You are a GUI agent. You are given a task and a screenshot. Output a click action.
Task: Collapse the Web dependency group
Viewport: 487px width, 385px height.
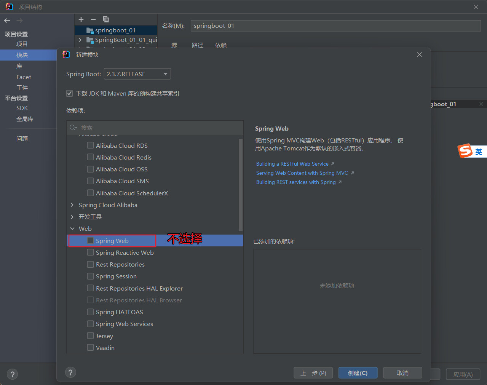click(72, 228)
